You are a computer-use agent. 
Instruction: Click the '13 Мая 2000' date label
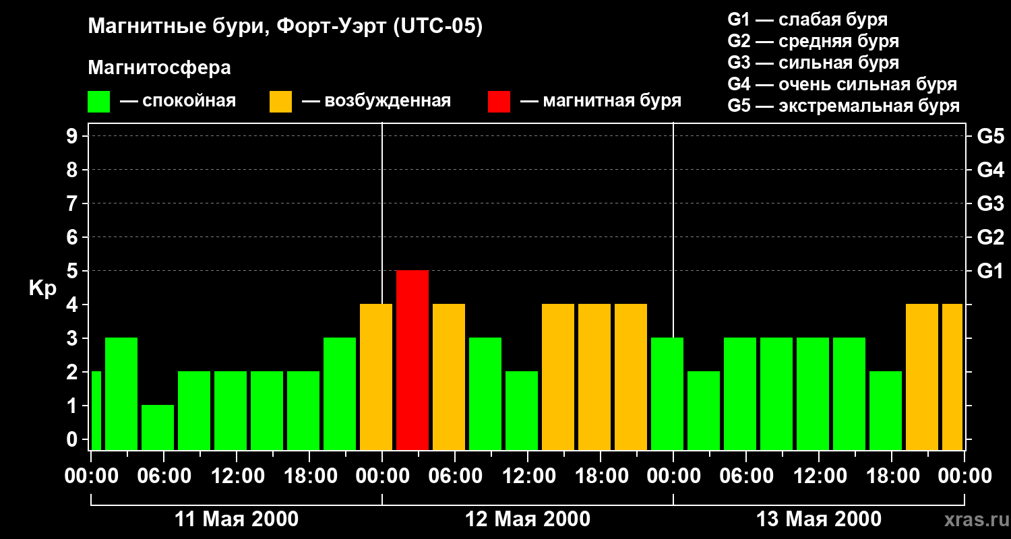pyautogui.click(x=819, y=519)
